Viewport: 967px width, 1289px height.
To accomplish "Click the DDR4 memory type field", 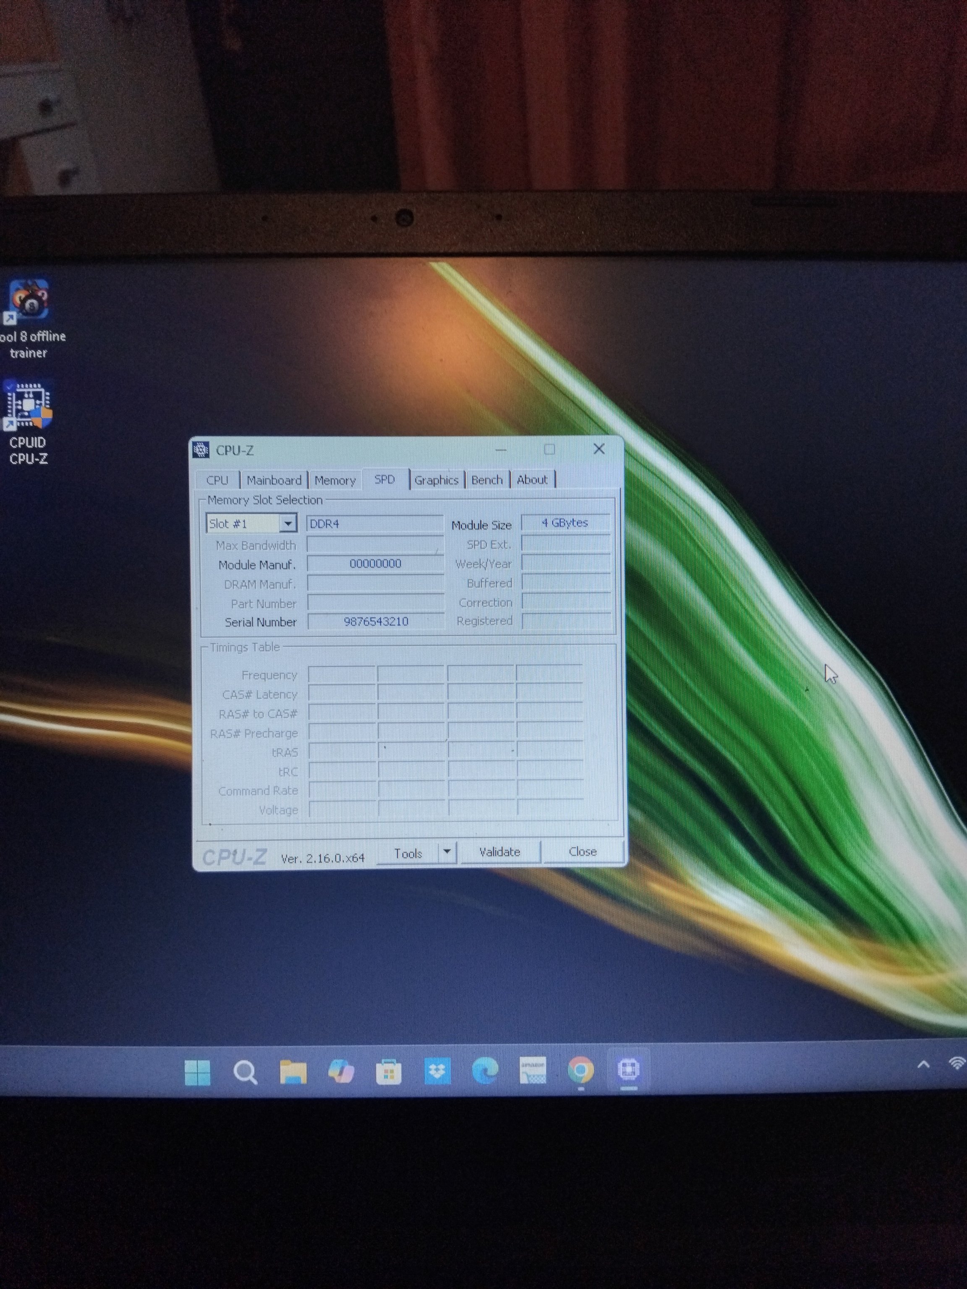I will pyautogui.click(x=375, y=523).
